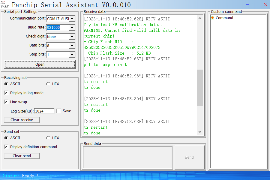Open the serial port with Open button
270x180 pixels.
(x=40, y=64)
